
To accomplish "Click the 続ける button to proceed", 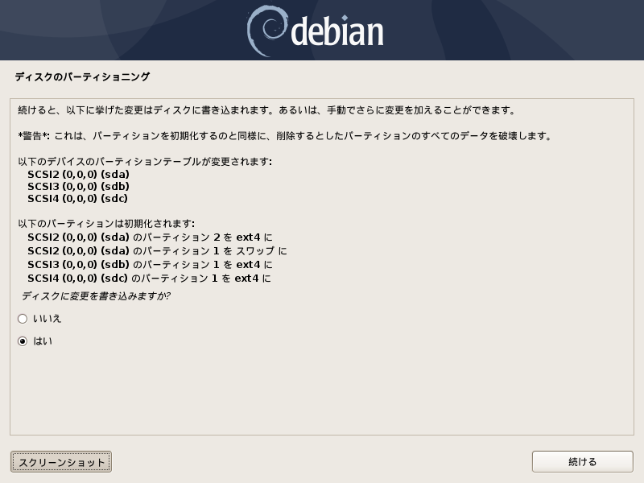I will pyautogui.click(x=582, y=461).
